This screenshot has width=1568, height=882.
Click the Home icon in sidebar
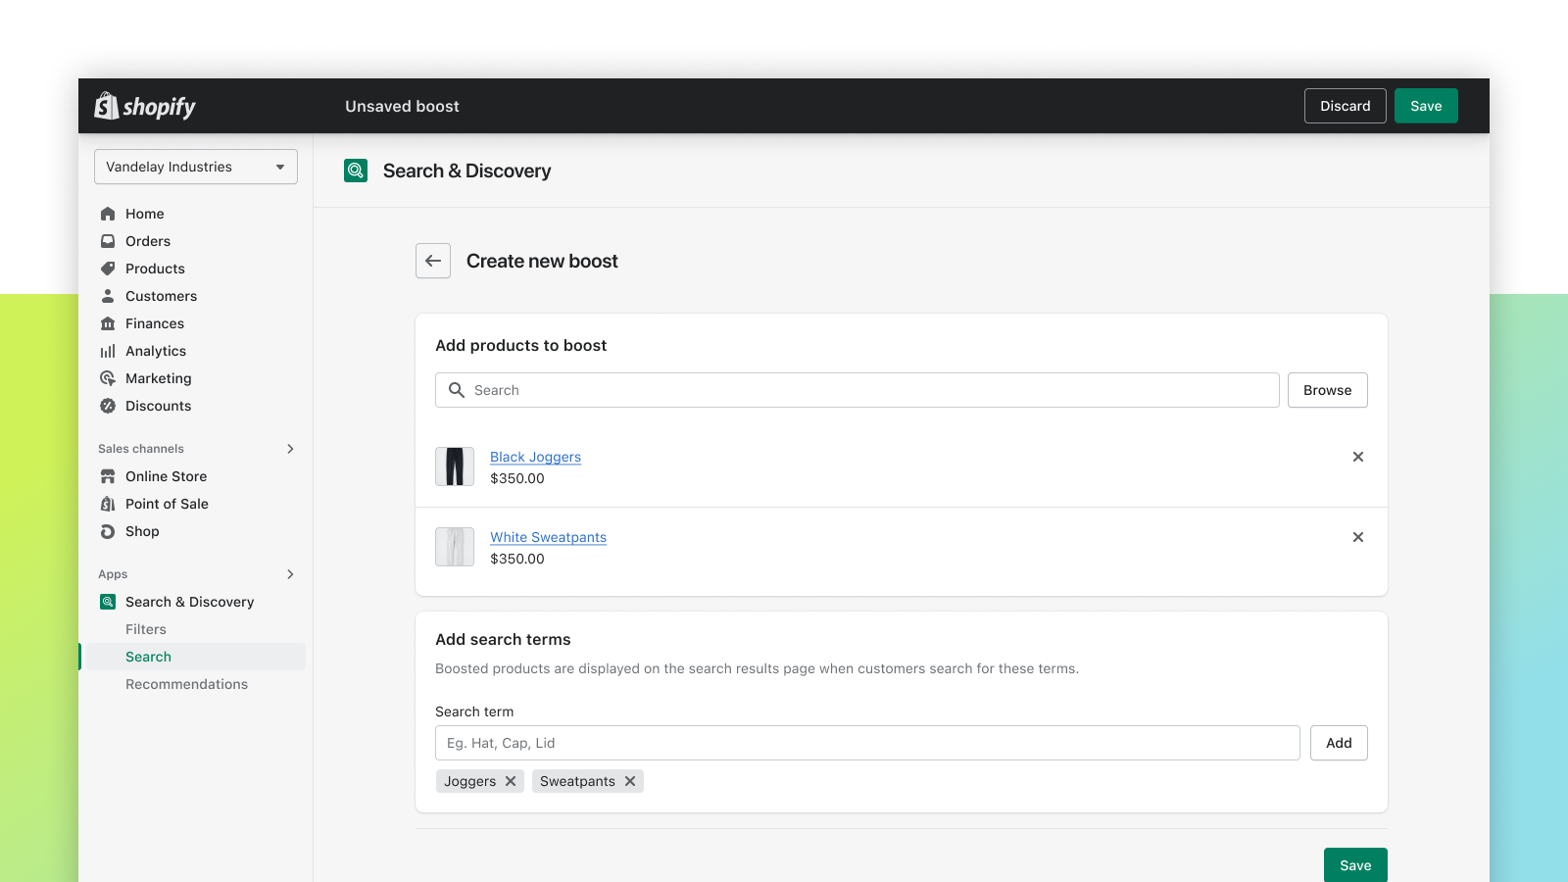[108, 214]
